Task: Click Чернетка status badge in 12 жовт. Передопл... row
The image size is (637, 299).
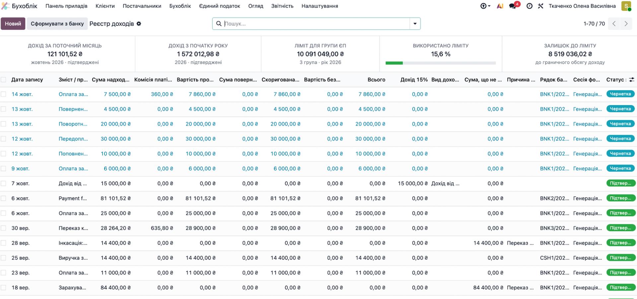Action: coord(620,139)
